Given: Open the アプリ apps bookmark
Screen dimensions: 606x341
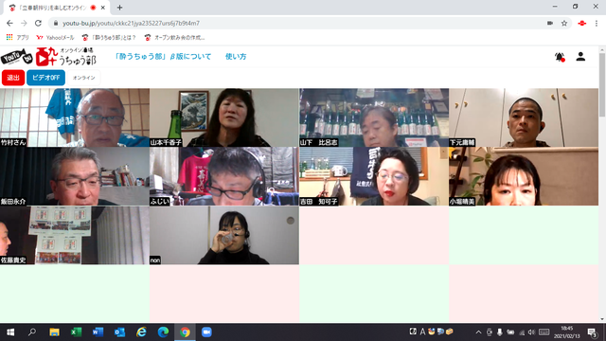Looking at the screenshot, I should pyautogui.click(x=18, y=38).
